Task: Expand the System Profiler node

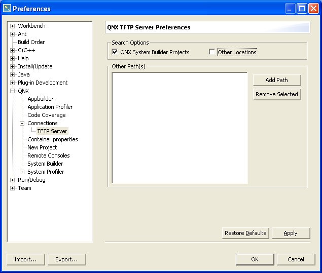Action: pyautogui.click(x=22, y=172)
